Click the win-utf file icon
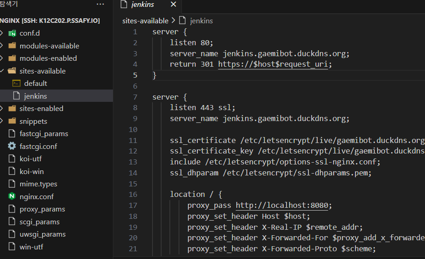Screen dimensions: 425x259 12,247
